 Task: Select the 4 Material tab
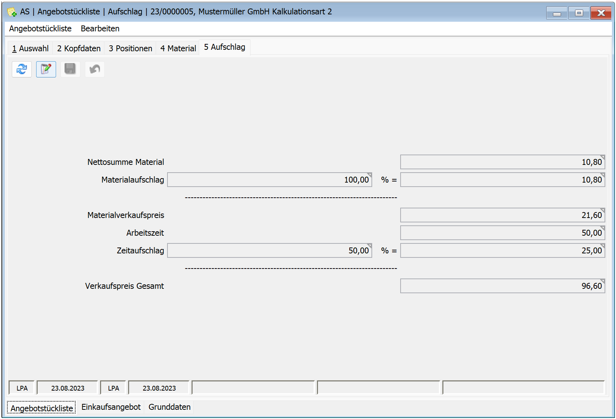point(178,48)
